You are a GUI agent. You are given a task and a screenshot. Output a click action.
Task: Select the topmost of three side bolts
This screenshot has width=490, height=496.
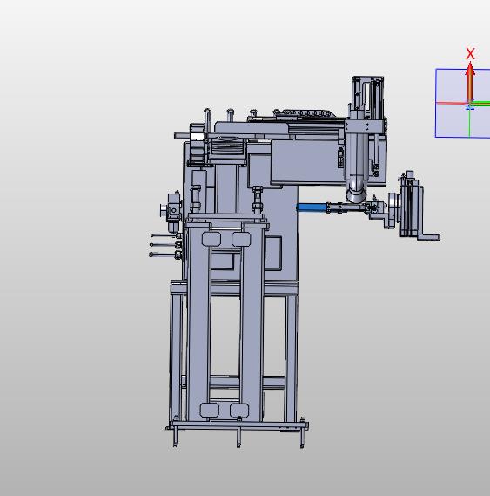coord(165,235)
